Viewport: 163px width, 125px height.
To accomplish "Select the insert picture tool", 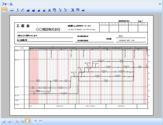I will coord(83,10).
